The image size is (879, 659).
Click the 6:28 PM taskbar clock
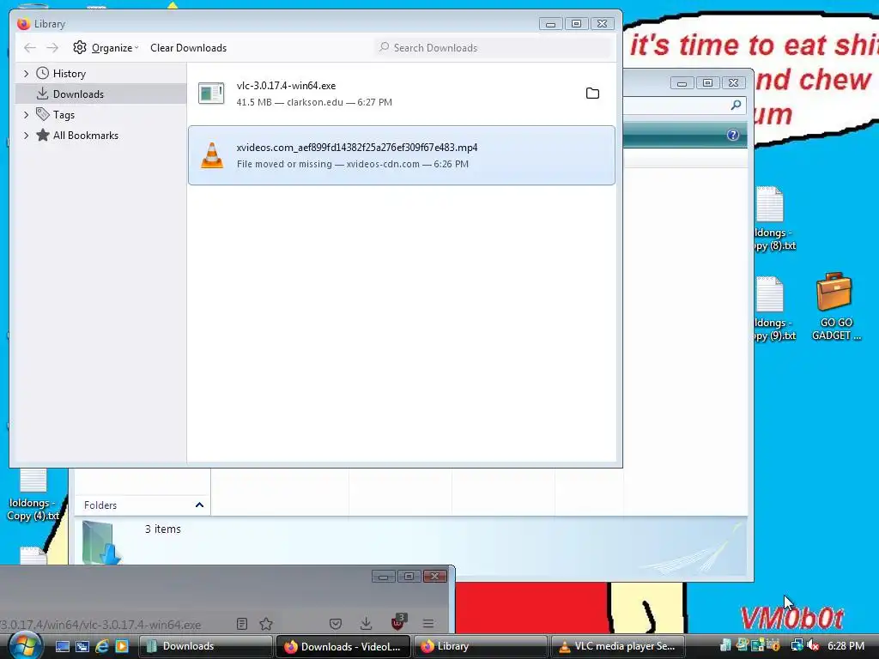point(846,646)
